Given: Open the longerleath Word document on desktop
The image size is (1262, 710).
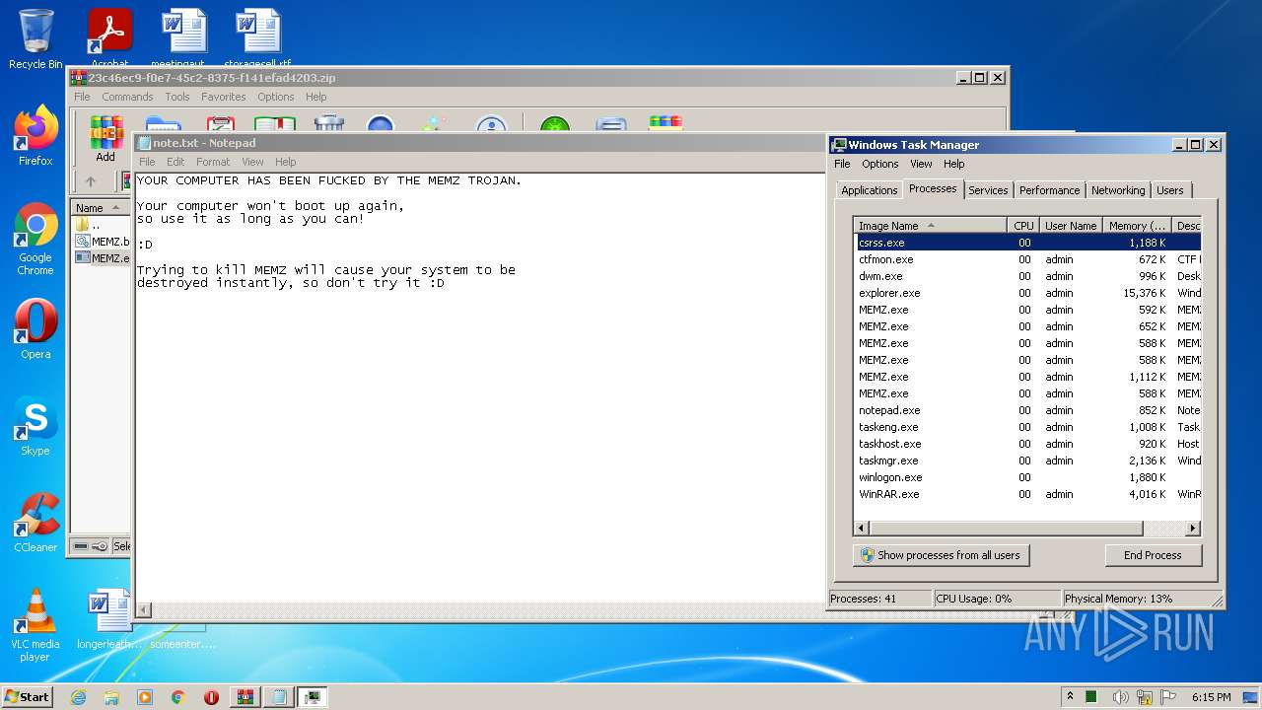Looking at the screenshot, I should (109, 619).
